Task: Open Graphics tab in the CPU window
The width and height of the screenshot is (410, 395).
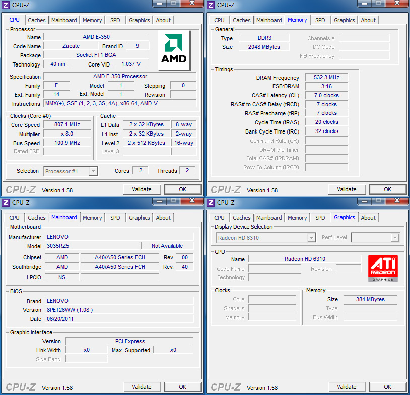Action: point(140,20)
